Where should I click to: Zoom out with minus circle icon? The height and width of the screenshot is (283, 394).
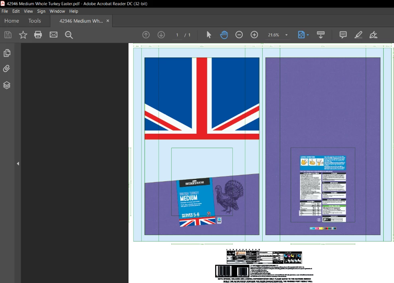239,35
